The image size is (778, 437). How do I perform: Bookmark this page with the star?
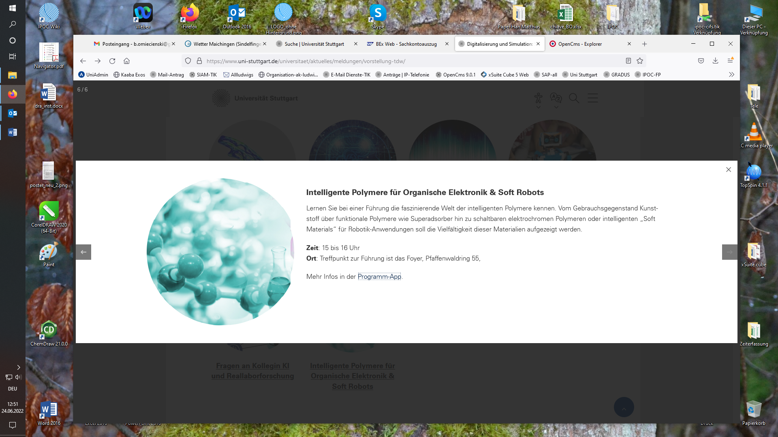coord(640,61)
